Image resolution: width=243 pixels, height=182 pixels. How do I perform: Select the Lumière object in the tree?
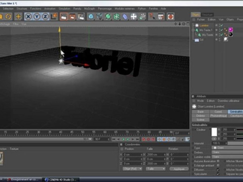tap(204, 25)
